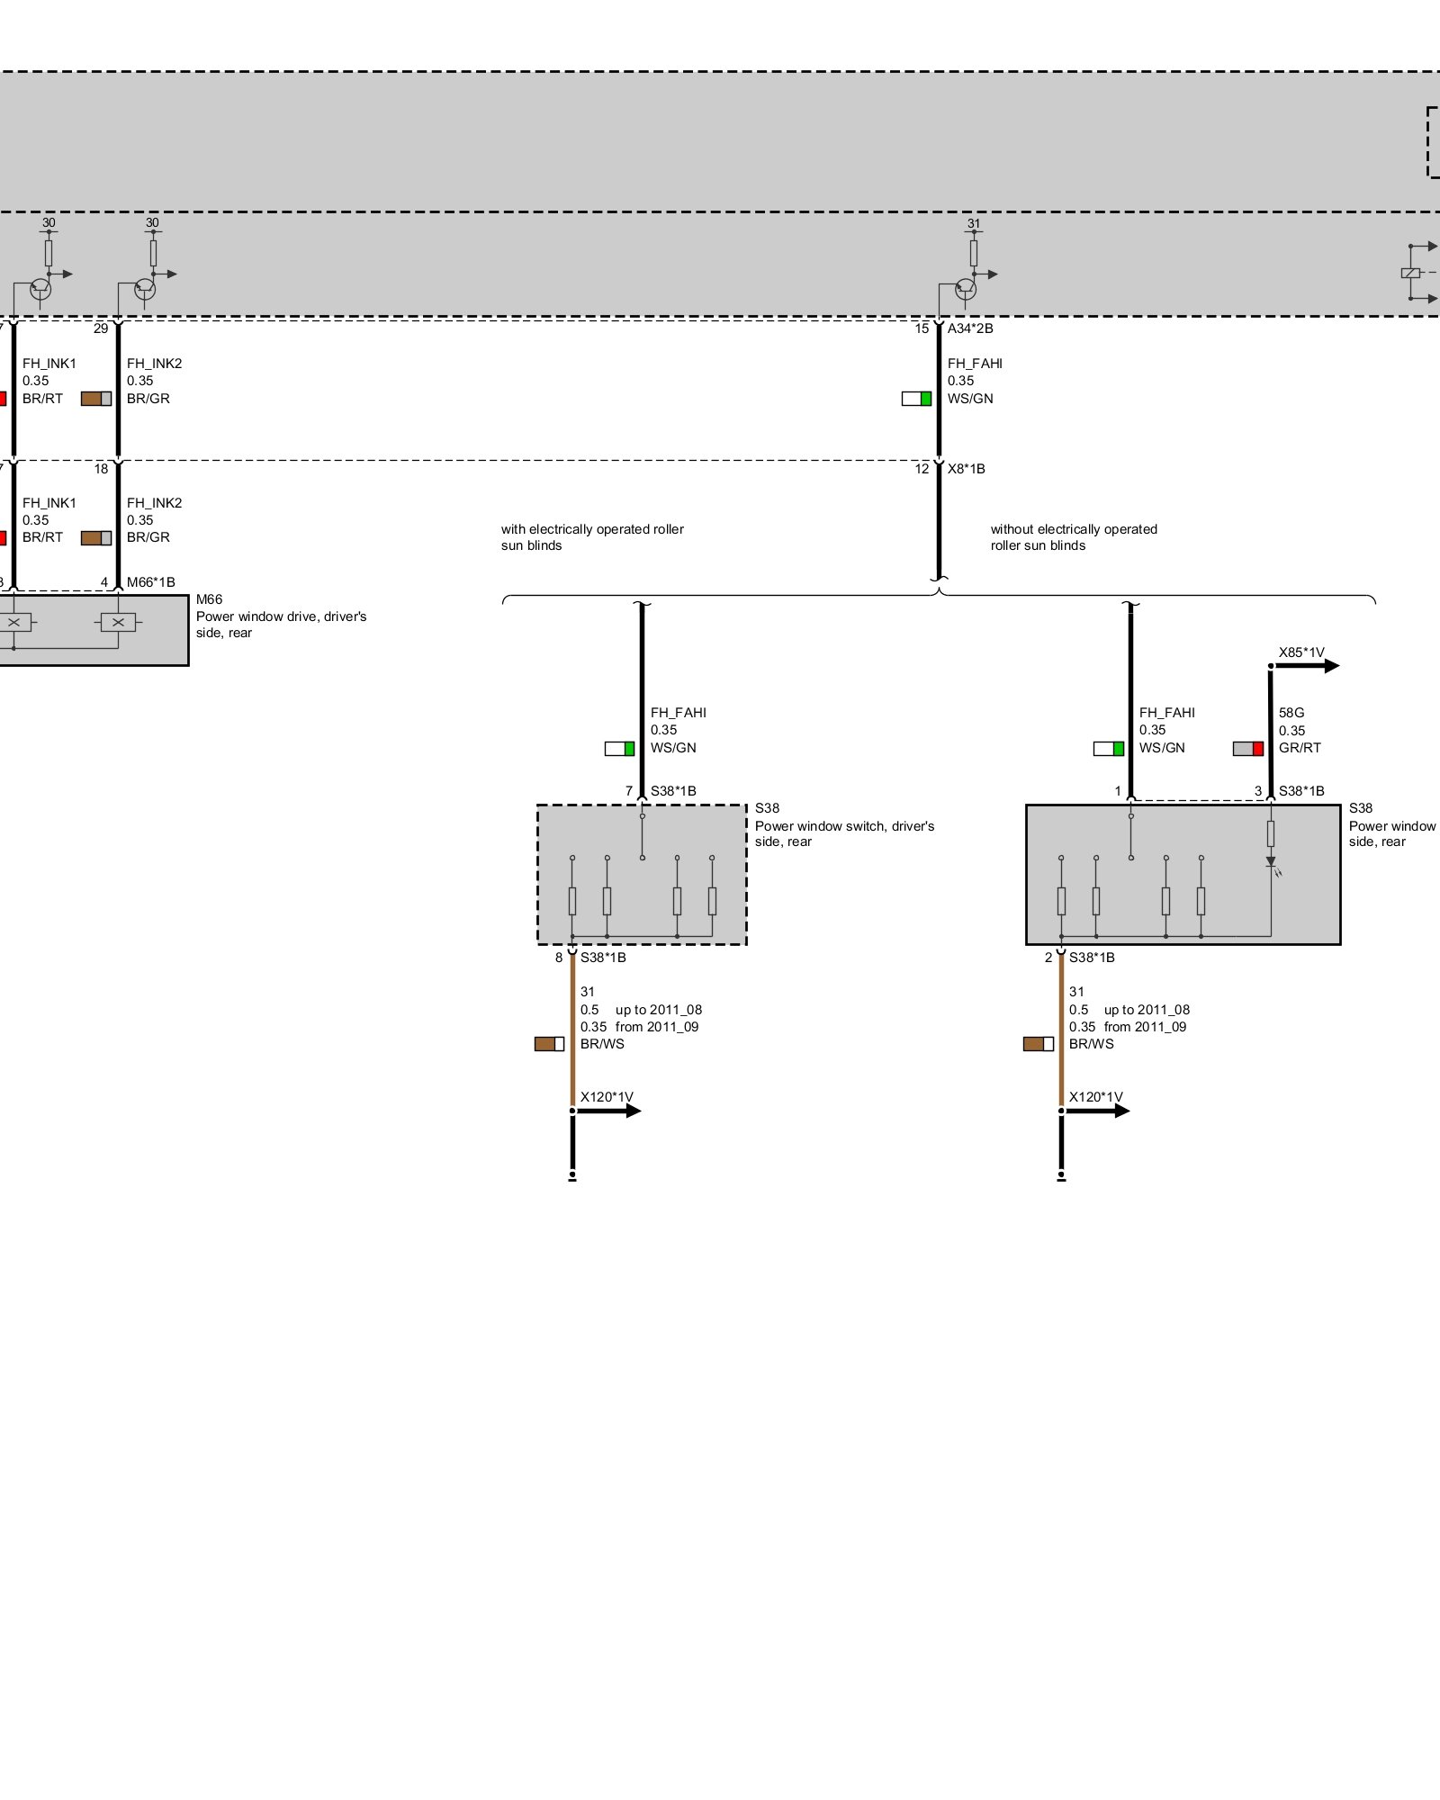Image resolution: width=1440 pixels, height=1800 pixels.
Task: Select the WS/GN swatch beside A34*2B wire
Action: [x=916, y=399]
